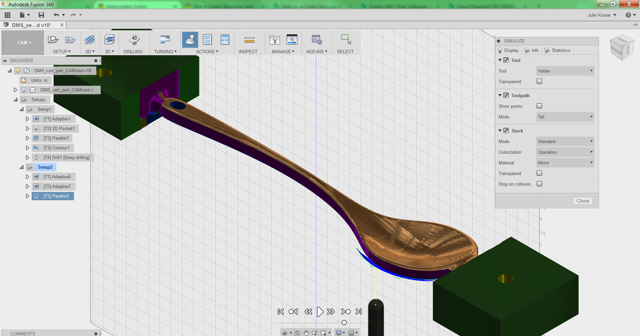Viewport: 640px width, 336px height.
Task: Open the SETUP menu
Action: click(x=62, y=52)
